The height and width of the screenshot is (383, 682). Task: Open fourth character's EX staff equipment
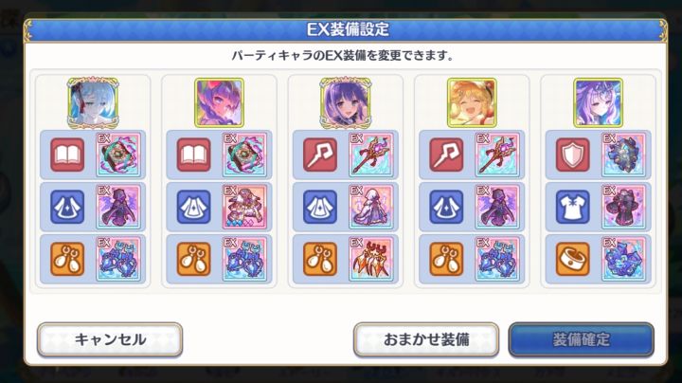(x=497, y=155)
